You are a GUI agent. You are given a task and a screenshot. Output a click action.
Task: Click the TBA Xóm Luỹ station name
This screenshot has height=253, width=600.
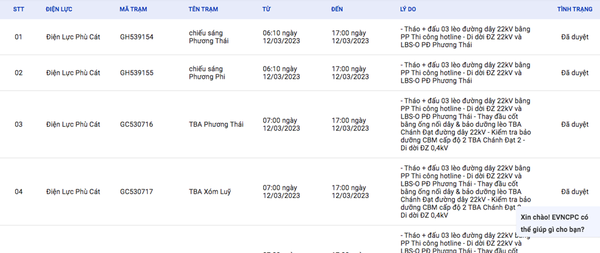[210, 192]
